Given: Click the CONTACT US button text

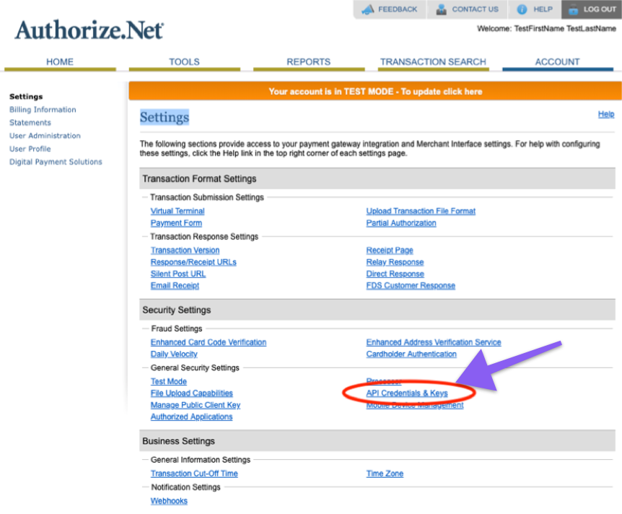Looking at the screenshot, I should click(476, 9).
